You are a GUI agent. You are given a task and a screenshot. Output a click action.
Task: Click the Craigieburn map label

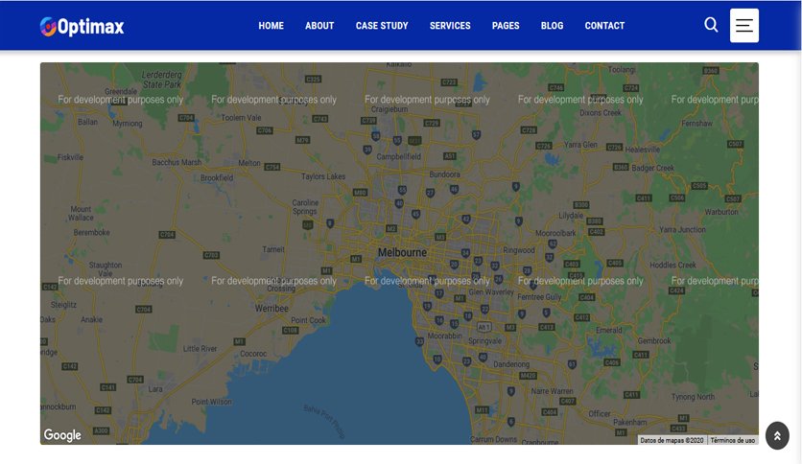[x=389, y=109]
